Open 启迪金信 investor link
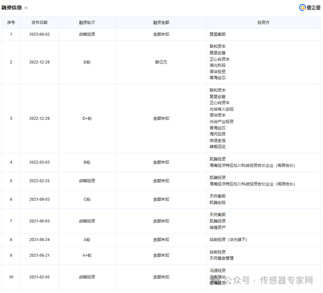Image resolution: width=323 pixels, height=293 pixels. point(218,140)
